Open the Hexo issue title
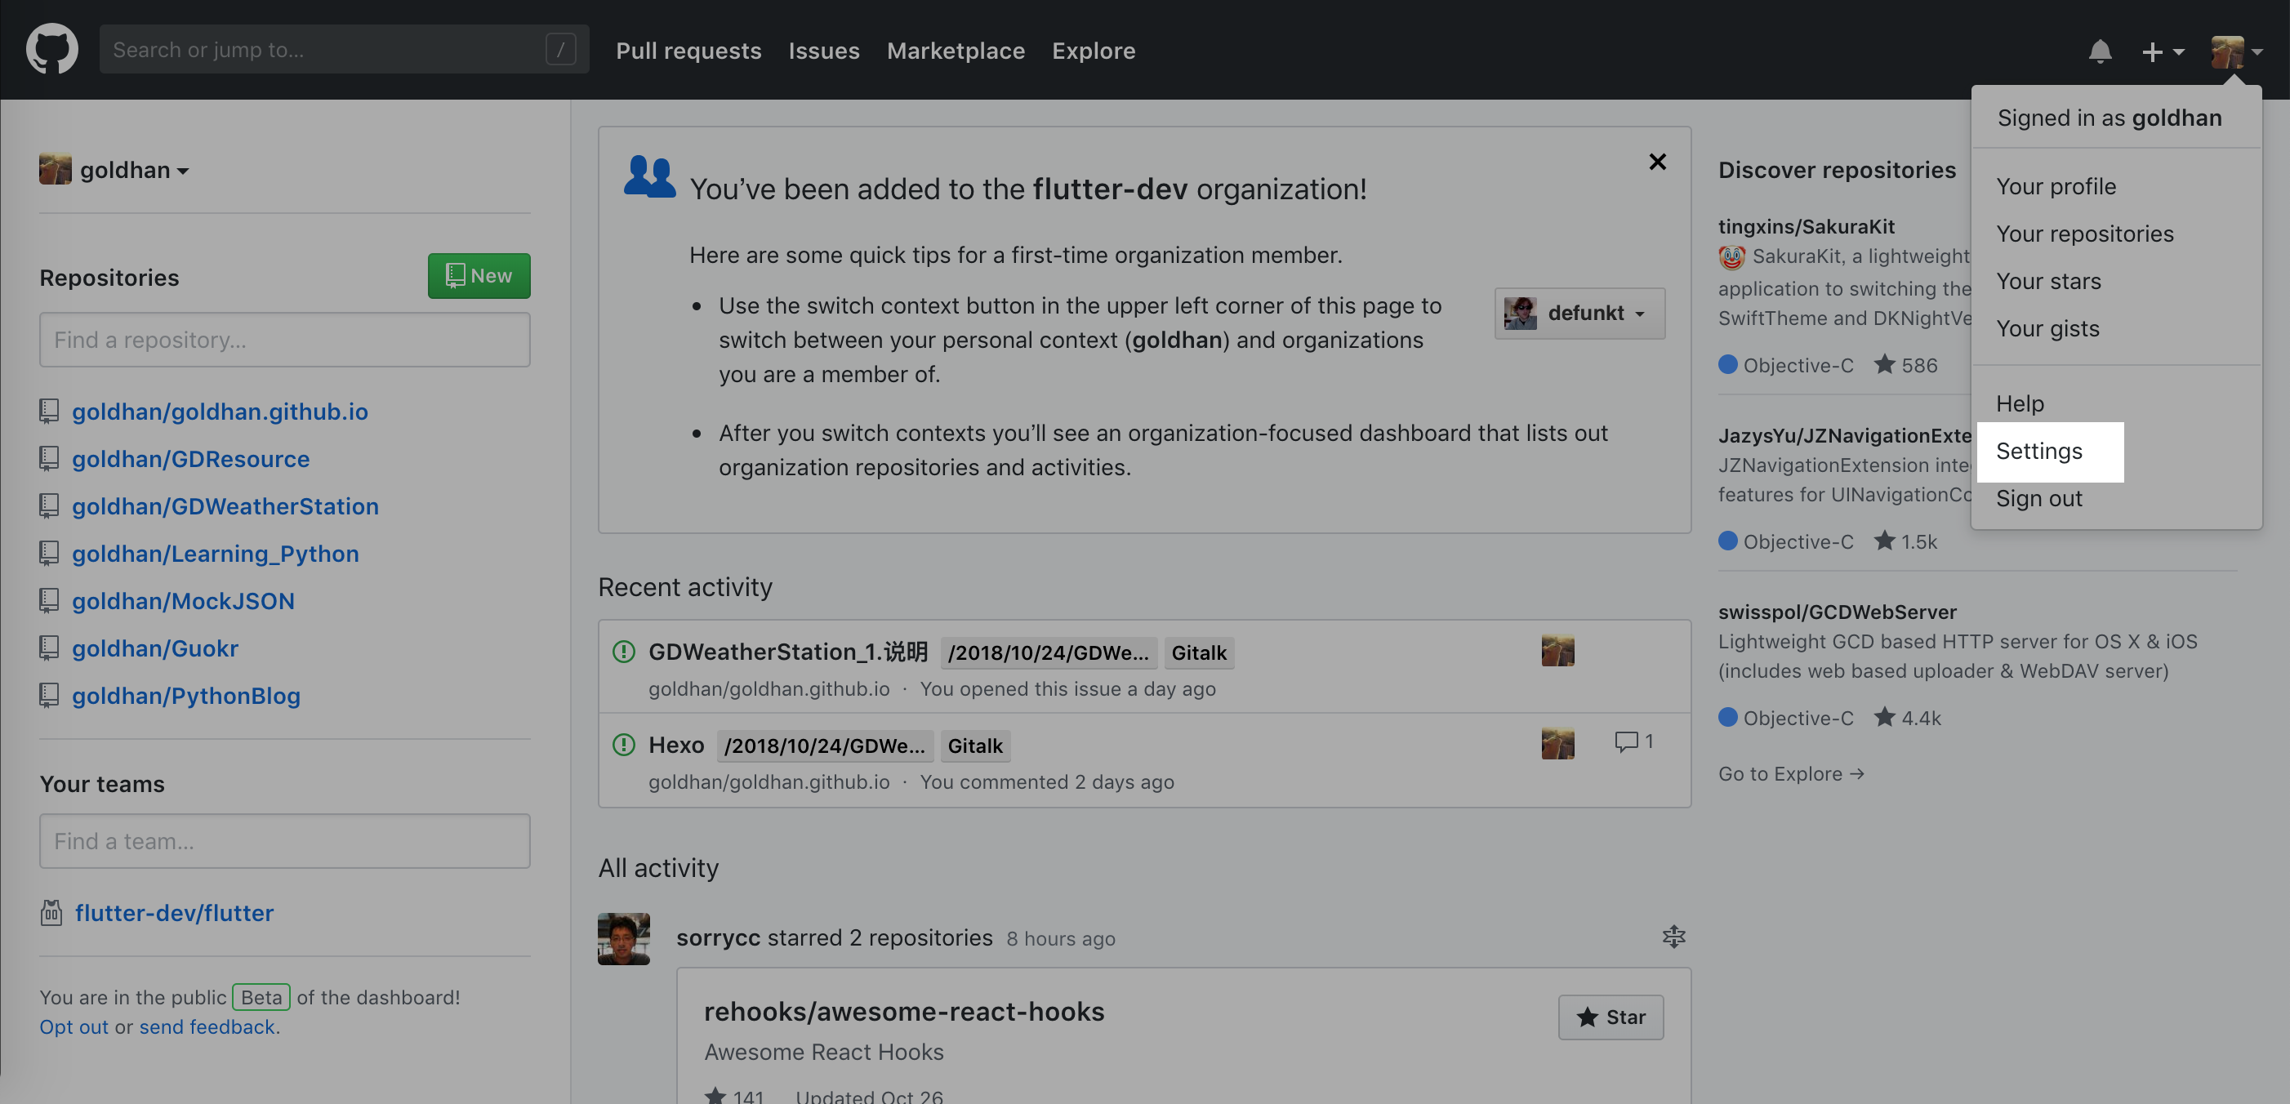Image resolution: width=2290 pixels, height=1104 pixels. [x=675, y=745]
